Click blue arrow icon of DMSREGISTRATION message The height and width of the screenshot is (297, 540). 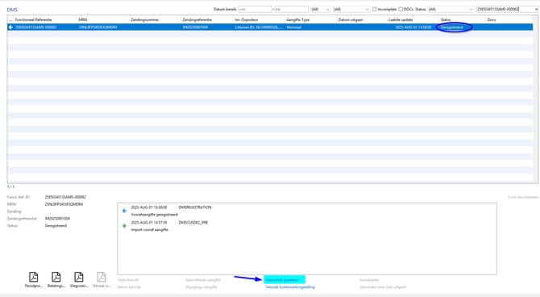coord(124,211)
